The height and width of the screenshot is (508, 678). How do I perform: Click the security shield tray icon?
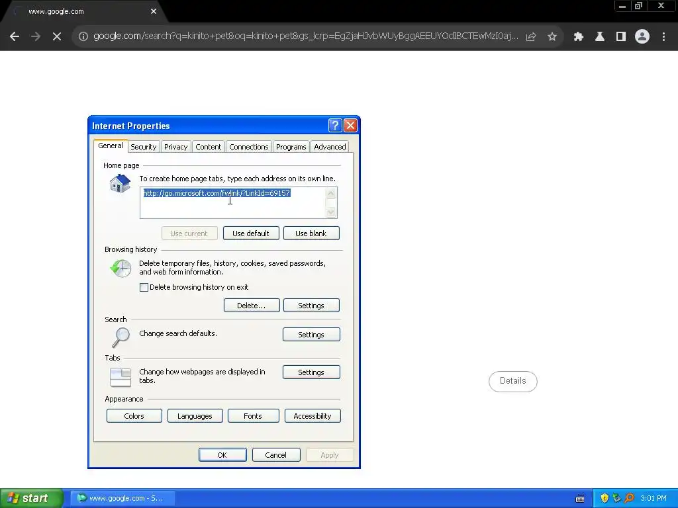click(605, 498)
